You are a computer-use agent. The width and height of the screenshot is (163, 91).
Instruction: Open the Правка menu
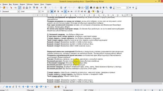click(5, 4)
